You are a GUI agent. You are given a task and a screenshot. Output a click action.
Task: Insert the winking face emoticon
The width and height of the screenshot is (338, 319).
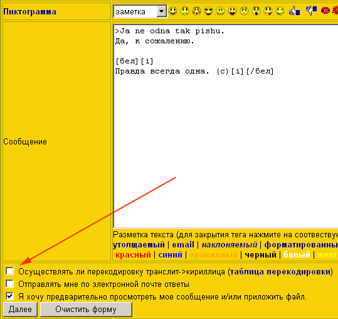pos(280,11)
